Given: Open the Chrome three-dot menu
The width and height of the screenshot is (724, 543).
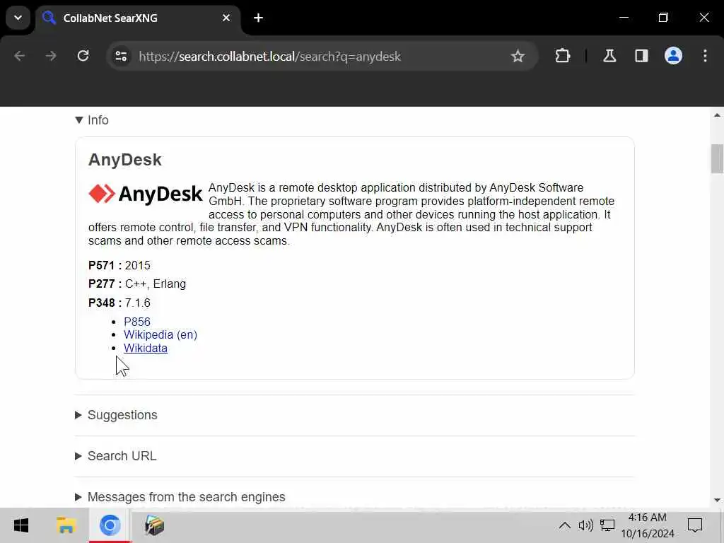Looking at the screenshot, I should [705, 57].
